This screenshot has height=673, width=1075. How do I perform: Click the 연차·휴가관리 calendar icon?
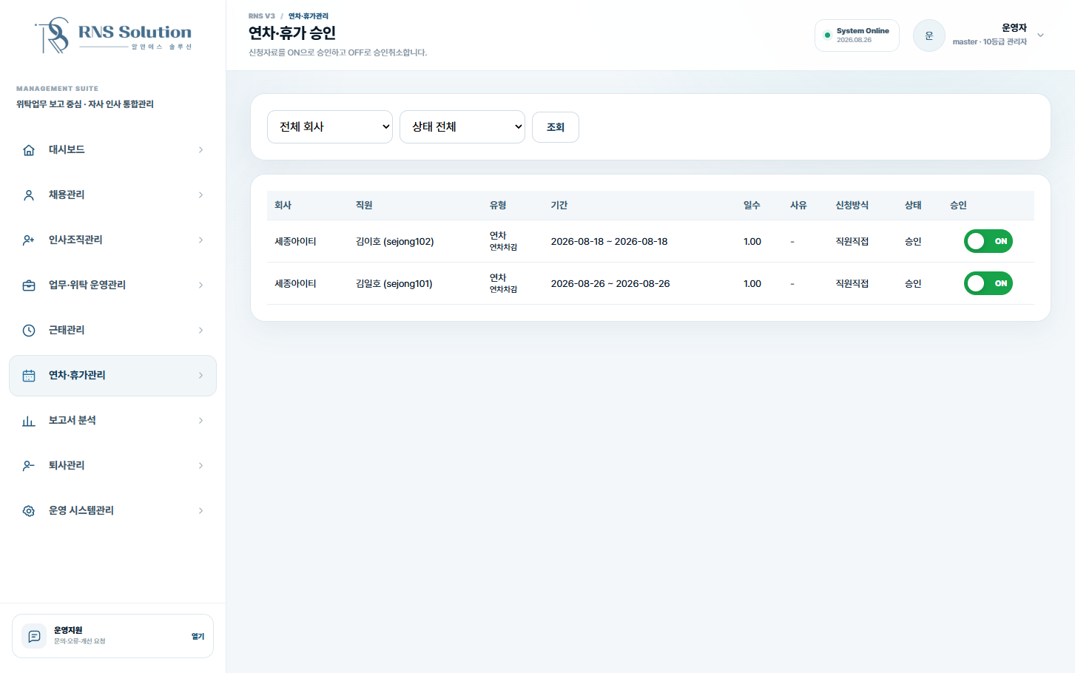point(29,376)
